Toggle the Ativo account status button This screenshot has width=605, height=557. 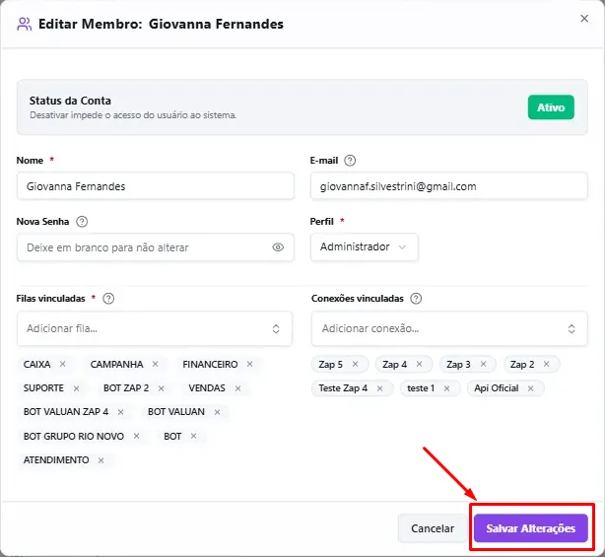click(551, 107)
